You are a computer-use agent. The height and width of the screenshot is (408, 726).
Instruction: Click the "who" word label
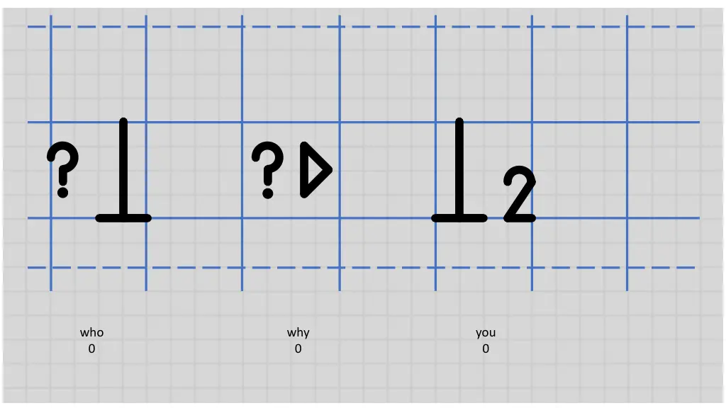pyautogui.click(x=91, y=333)
